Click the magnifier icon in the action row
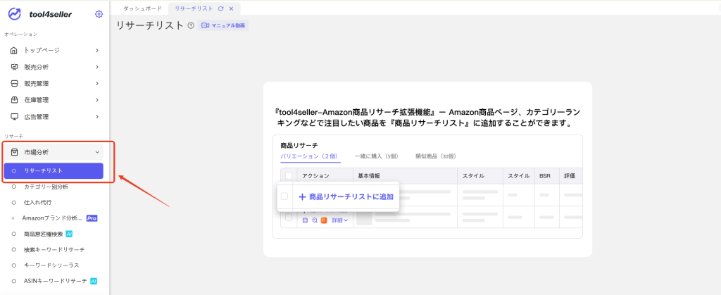Image resolution: width=721 pixels, height=295 pixels. (x=314, y=220)
